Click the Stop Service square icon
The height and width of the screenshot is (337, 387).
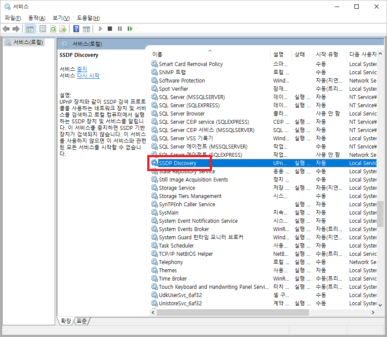(110, 29)
